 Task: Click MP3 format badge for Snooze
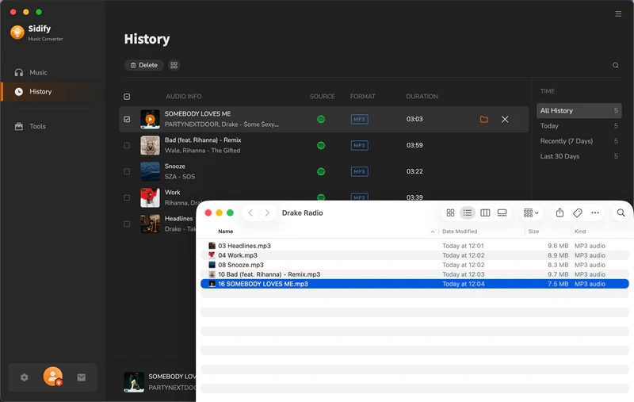click(x=359, y=171)
